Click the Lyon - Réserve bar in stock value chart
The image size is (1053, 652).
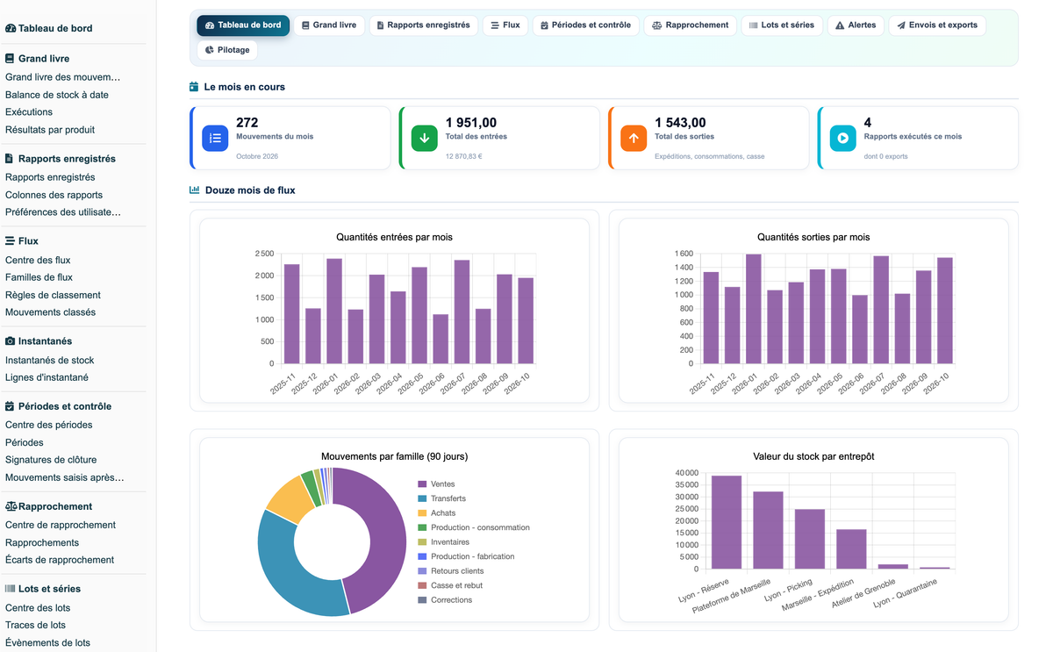[727, 522]
